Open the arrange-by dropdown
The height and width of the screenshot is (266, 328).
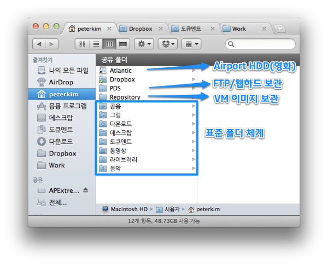click(x=192, y=44)
